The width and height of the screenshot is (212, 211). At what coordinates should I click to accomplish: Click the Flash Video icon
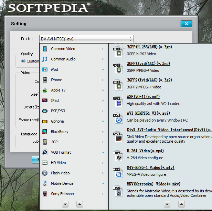[x=45, y=173]
